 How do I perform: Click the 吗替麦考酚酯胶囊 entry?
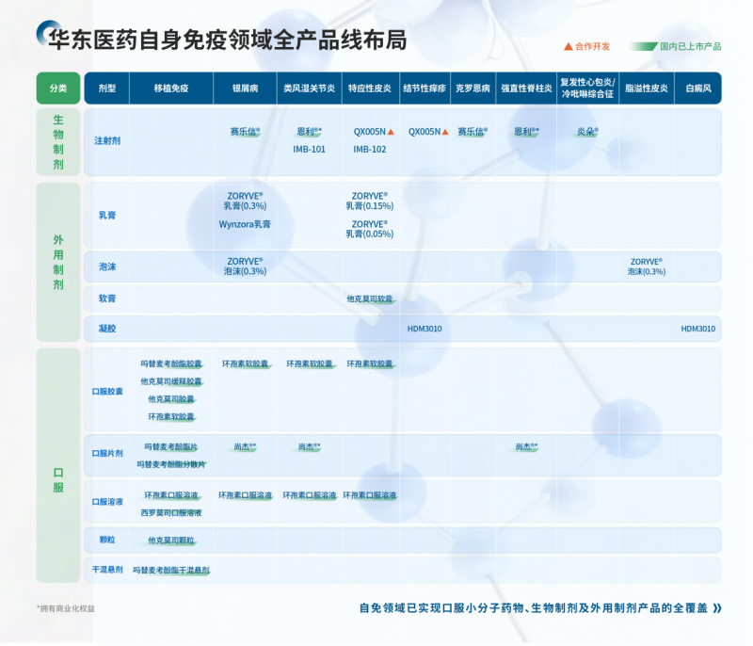pos(171,364)
